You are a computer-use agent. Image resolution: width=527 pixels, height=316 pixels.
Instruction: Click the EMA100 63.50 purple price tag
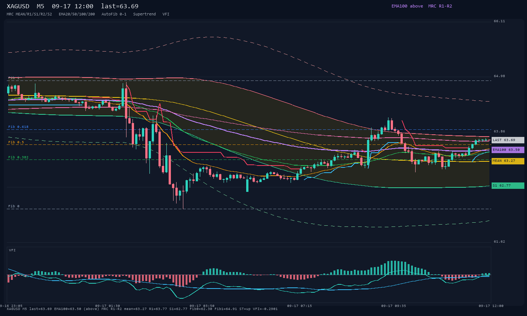coord(508,150)
